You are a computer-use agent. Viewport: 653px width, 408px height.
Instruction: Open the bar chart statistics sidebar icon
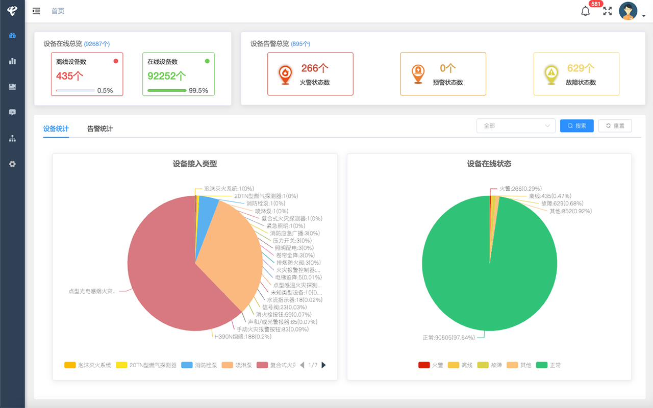point(12,61)
